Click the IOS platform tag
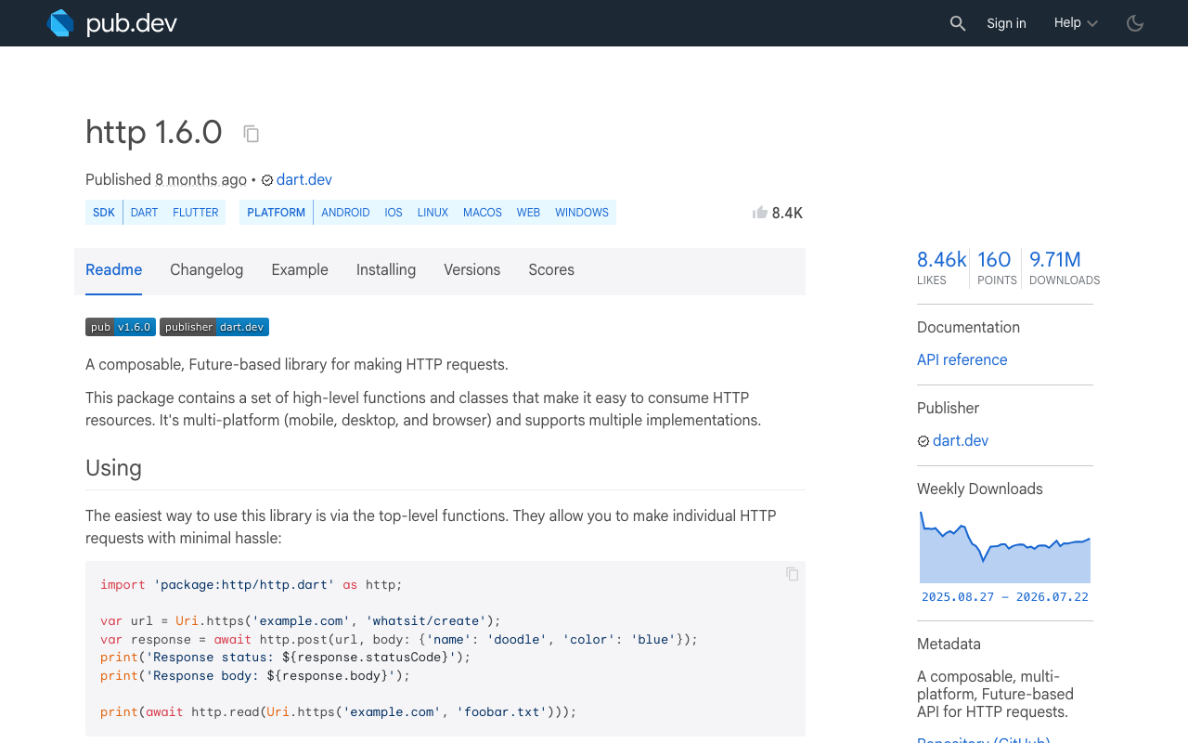 point(394,213)
